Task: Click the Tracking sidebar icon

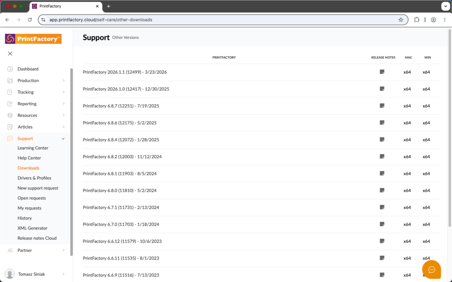Action: [x=10, y=92]
